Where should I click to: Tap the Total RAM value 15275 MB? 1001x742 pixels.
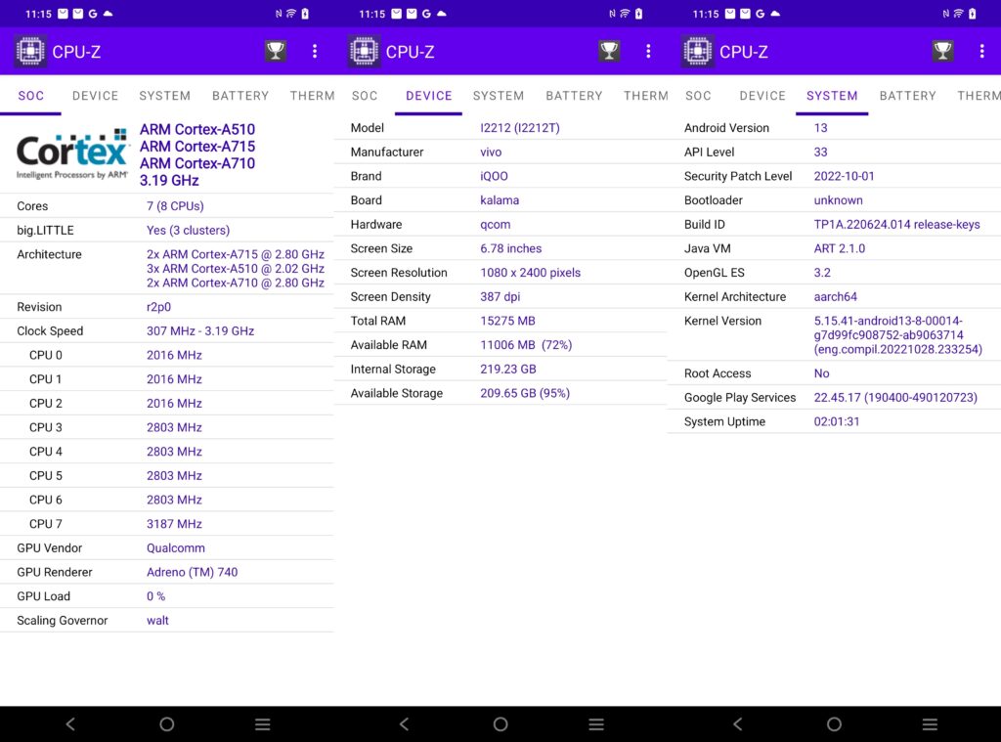point(507,322)
